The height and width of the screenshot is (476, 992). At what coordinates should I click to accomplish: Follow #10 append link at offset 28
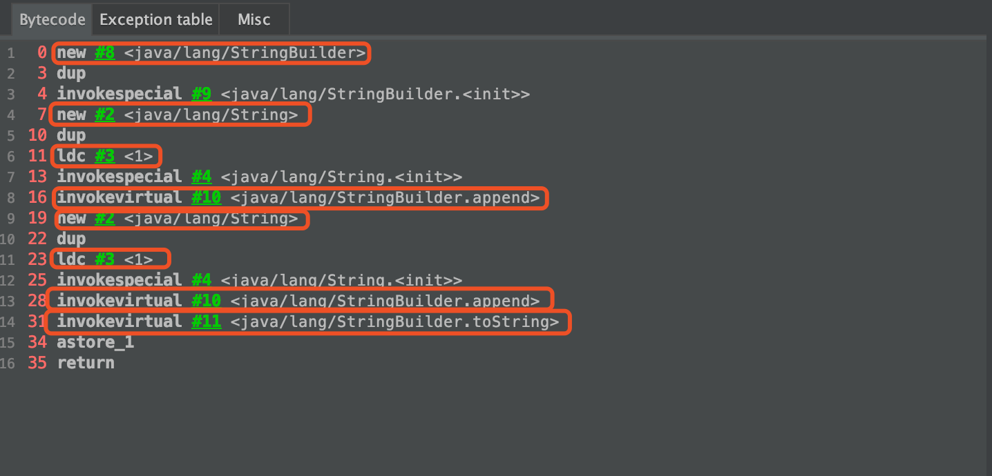click(206, 301)
